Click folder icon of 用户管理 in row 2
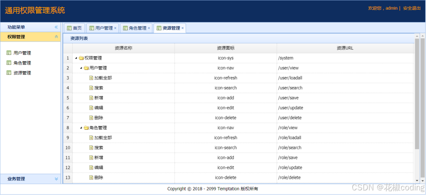The height and width of the screenshot is (195, 426). click(x=86, y=68)
